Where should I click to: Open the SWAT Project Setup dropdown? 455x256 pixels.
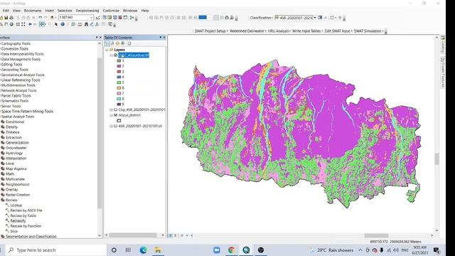211,31
